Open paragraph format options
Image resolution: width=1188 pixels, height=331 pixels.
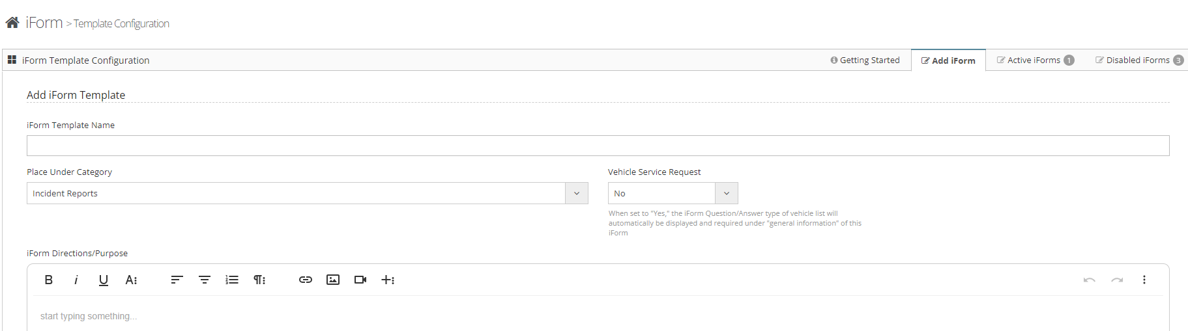pos(259,280)
